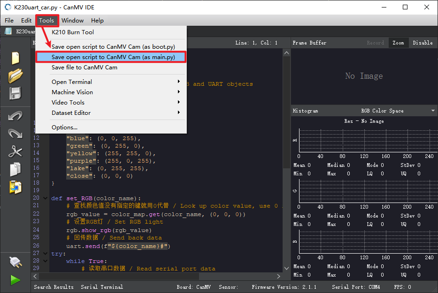The height and width of the screenshot is (293, 438).
Task: Click the Tools menu
Action: [46, 20]
